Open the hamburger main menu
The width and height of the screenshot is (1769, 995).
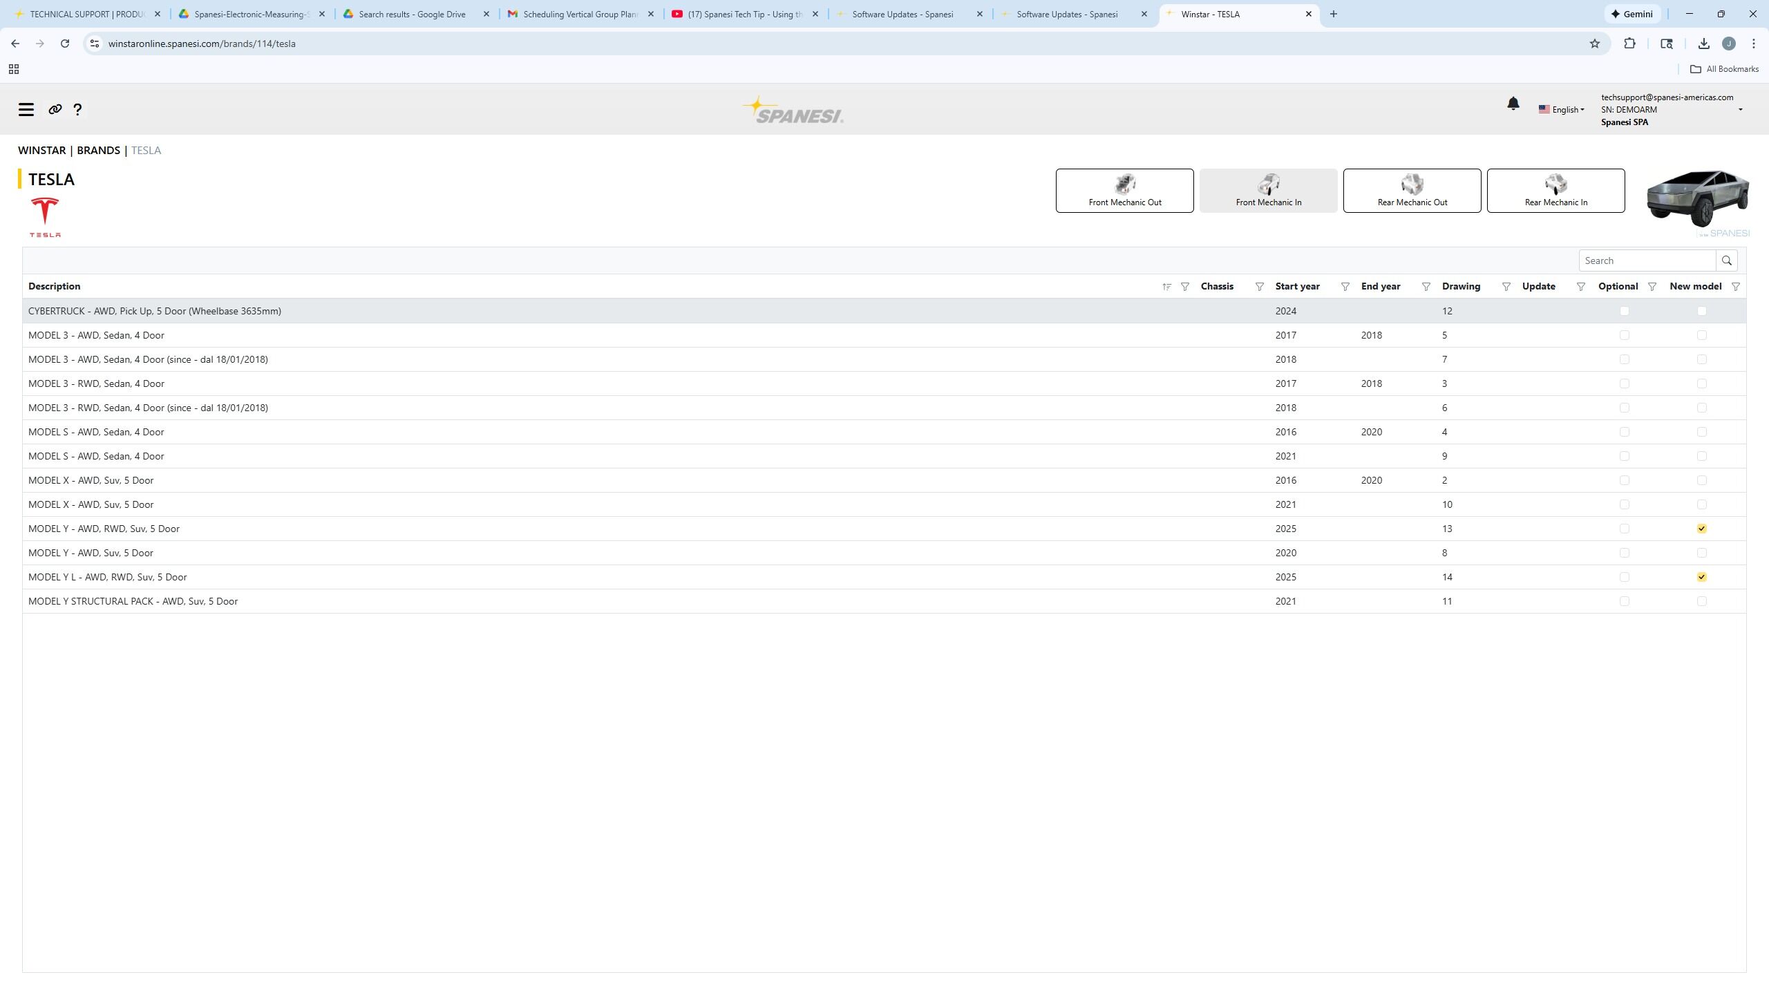pos(26,109)
